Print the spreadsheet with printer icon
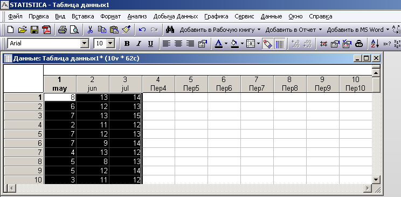This screenshot has height=197, width=401. click(62, 30)
